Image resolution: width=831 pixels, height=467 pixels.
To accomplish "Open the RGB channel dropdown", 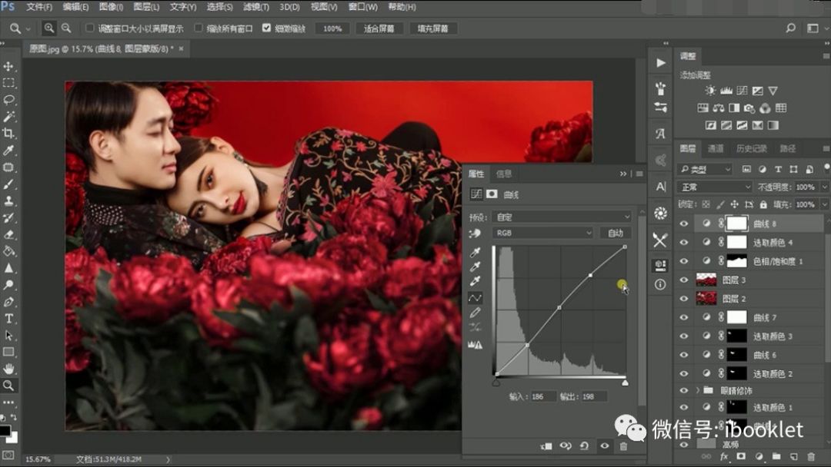I will pos(542,233).
